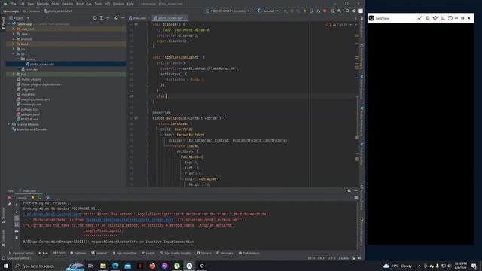Click the Select Opened File target icon

point(95,18)
